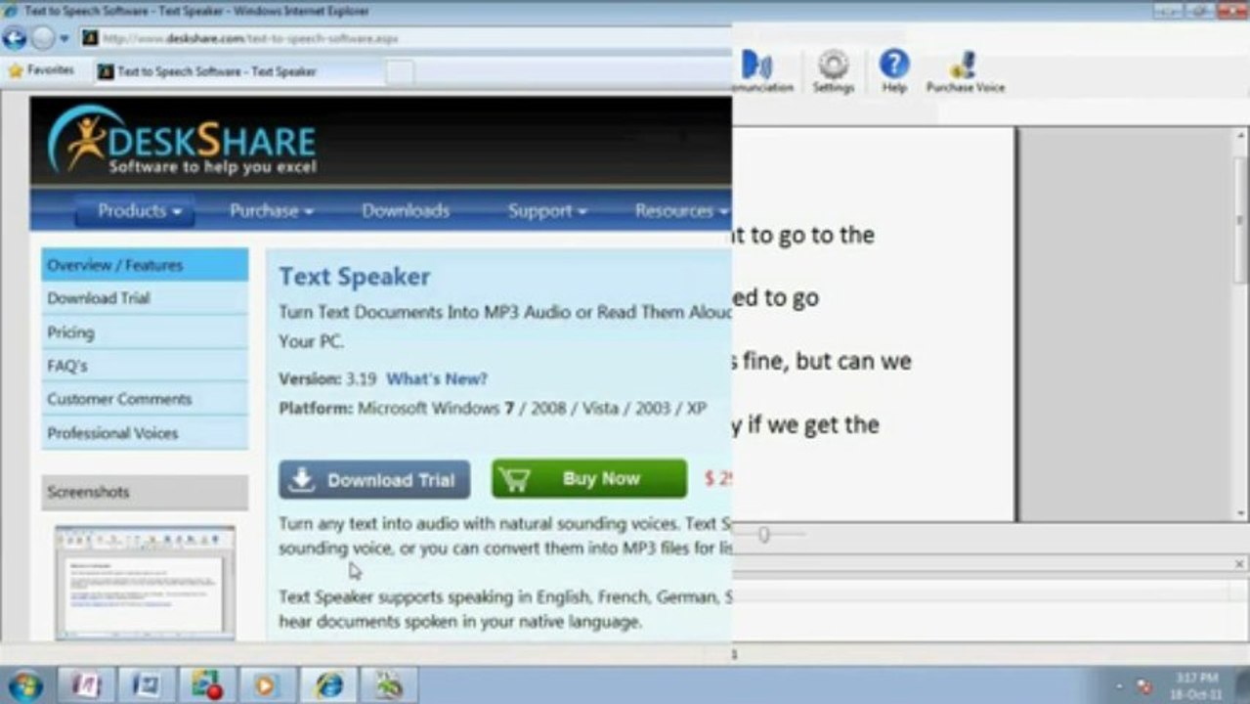Screen dimensions: 1250x704
Task: Expand the Support dropdown menu
Action: click(547, 210)
